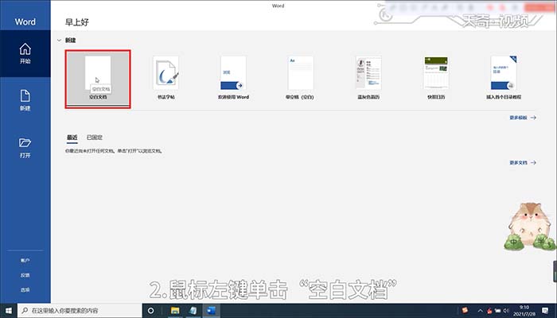Select 新建 (New) in the left sidebar
This screenshot has height=318, width=557.
(25, 100)
